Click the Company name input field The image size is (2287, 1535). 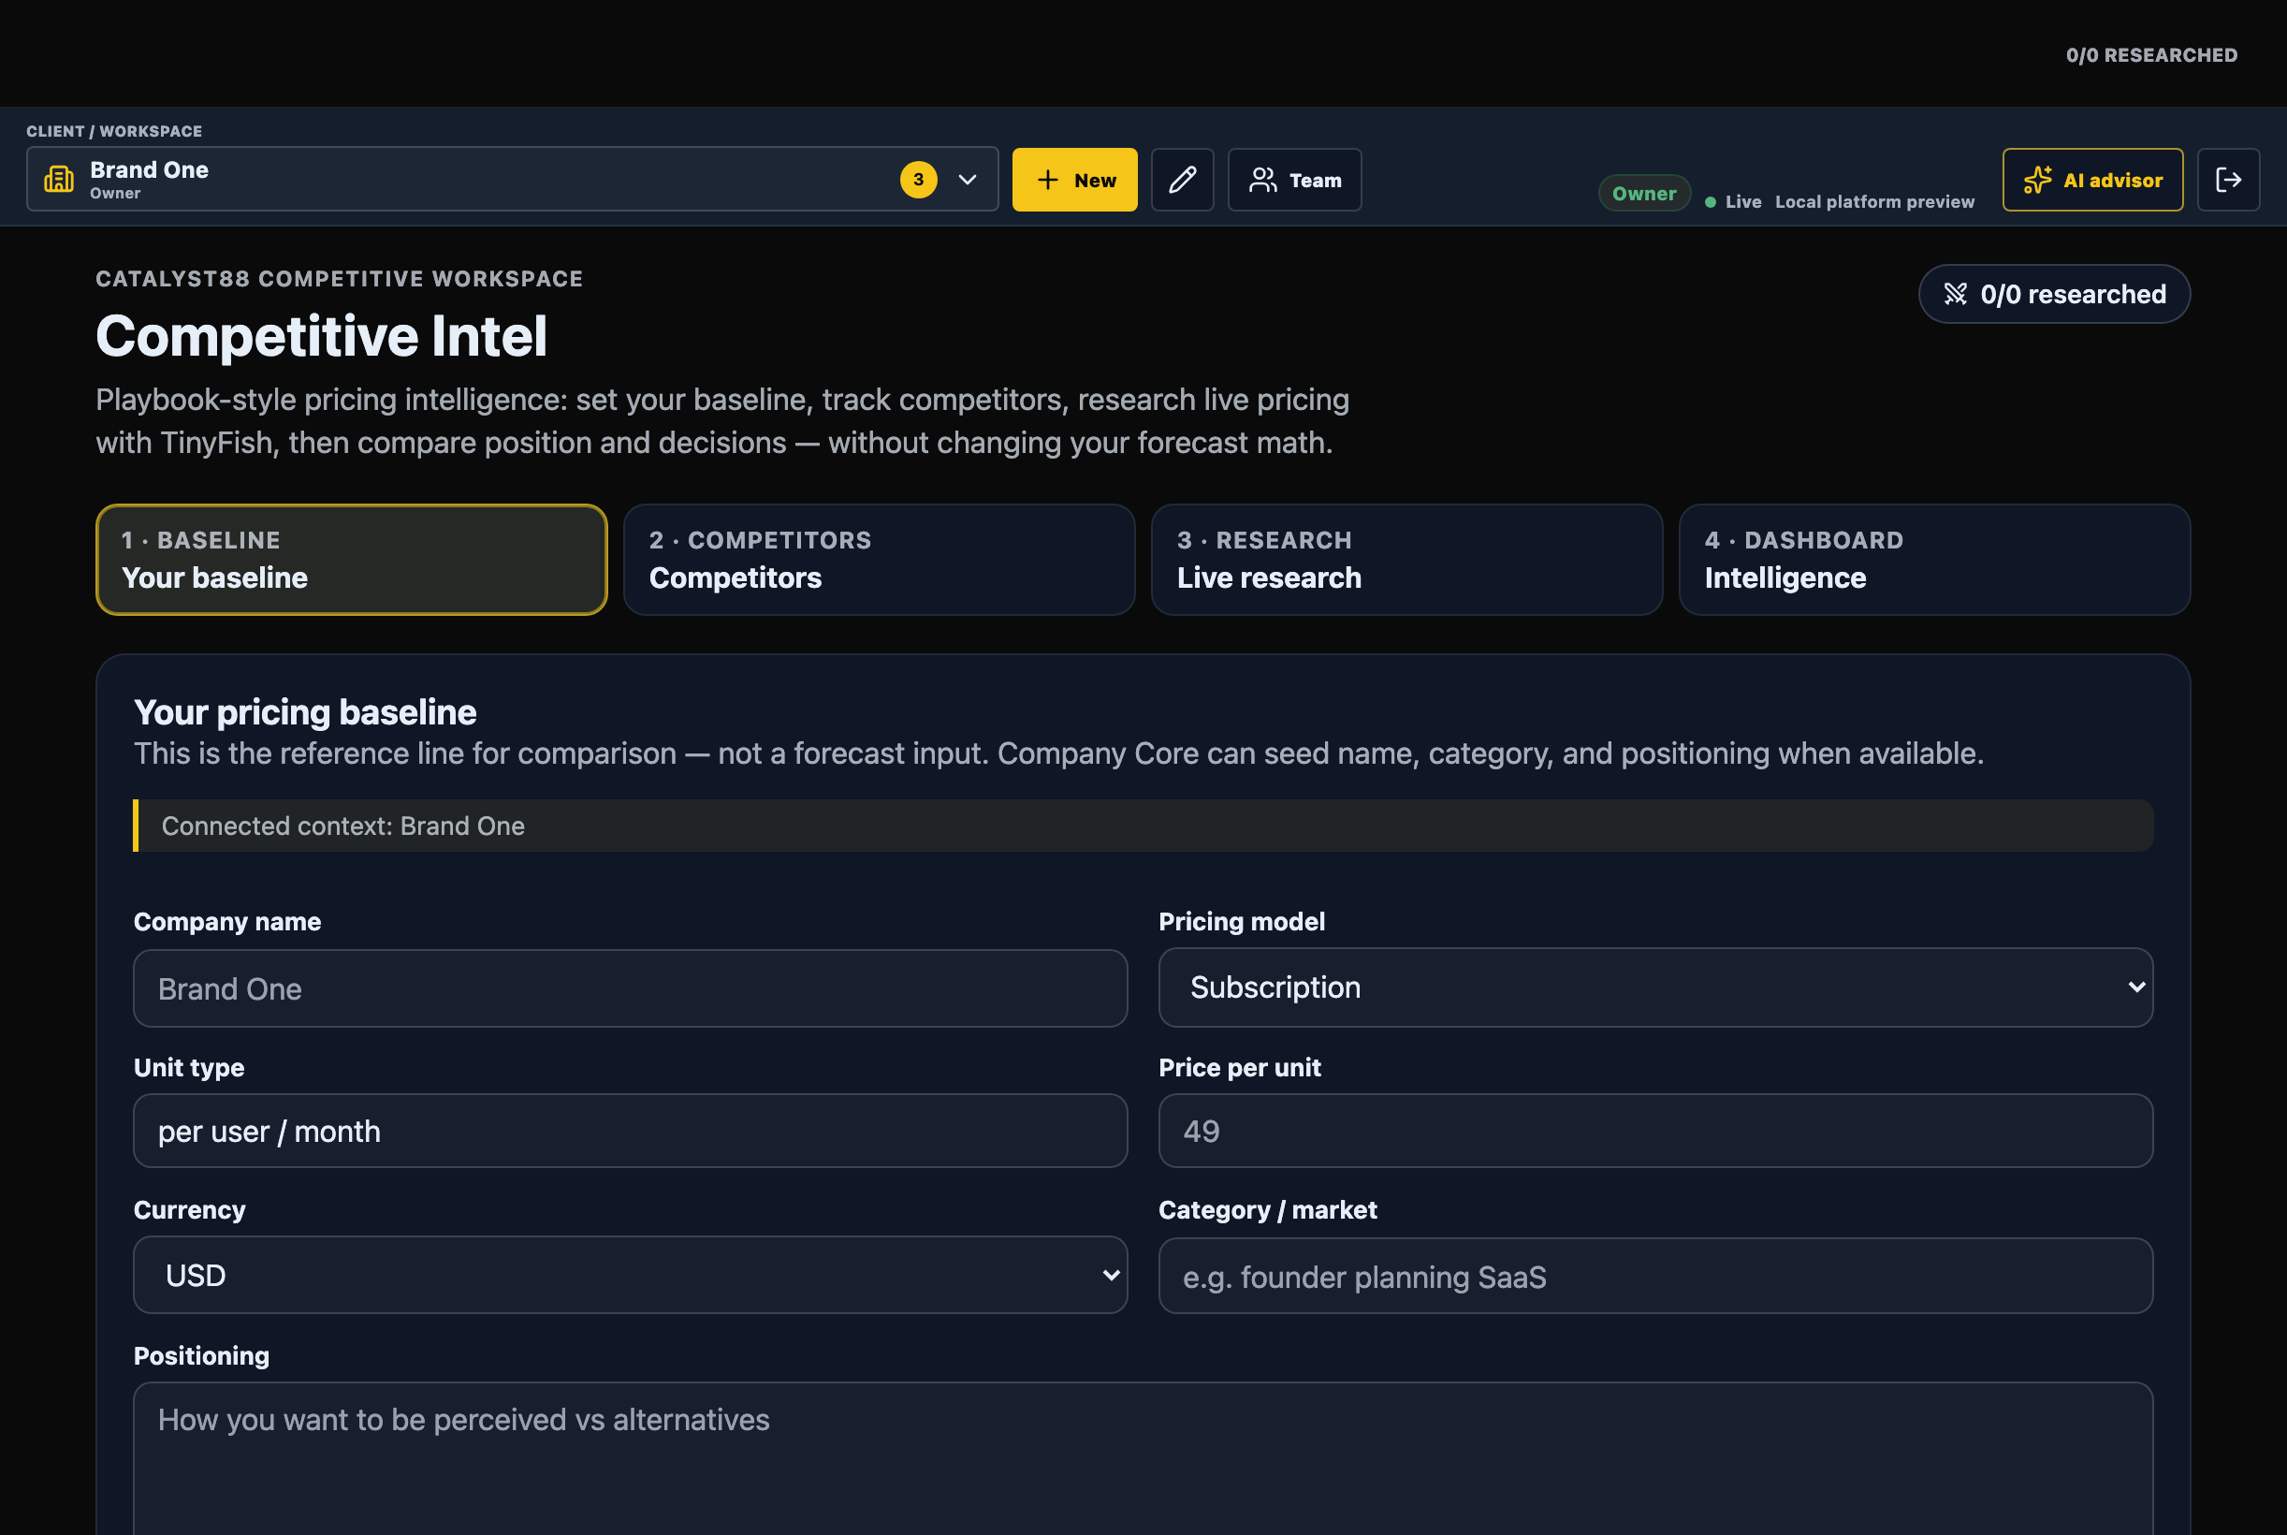click(630, 987)
